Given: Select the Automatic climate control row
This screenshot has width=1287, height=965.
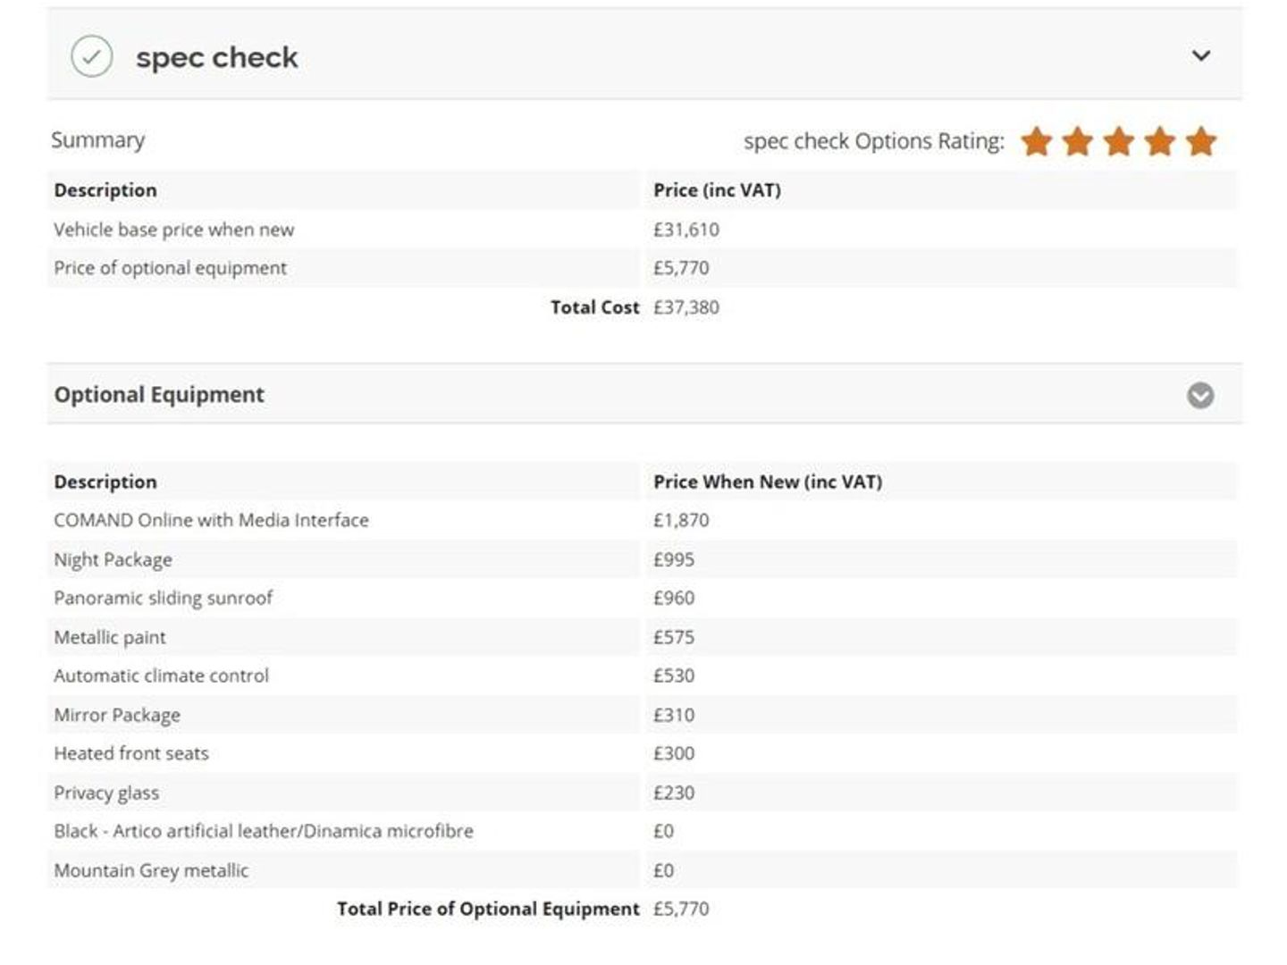Looking at the screenshot, I should (643, 675).
